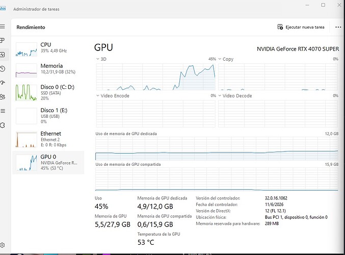Image resolution: width=345 pixels, height=255 pixels.
Task: Click the dedicated GPU memory usage graph
Action: coord(217,148)
